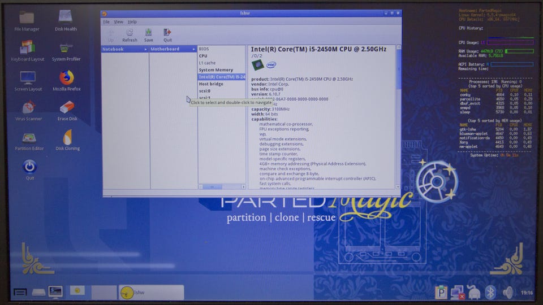Click the clipboard P tray icon
543x305 pixels.
441,293
